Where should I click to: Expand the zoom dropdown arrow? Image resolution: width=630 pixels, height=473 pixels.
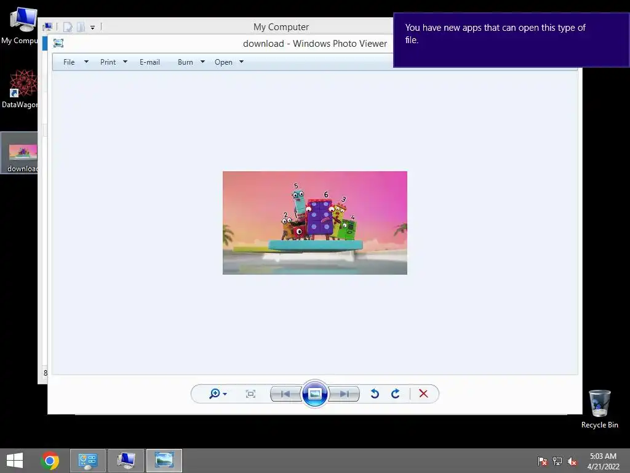(225, 394)
